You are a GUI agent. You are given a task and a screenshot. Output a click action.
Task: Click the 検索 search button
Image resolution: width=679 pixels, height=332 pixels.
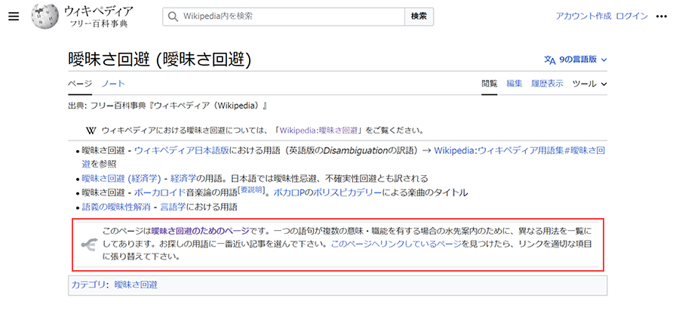[x=419, y=17]
